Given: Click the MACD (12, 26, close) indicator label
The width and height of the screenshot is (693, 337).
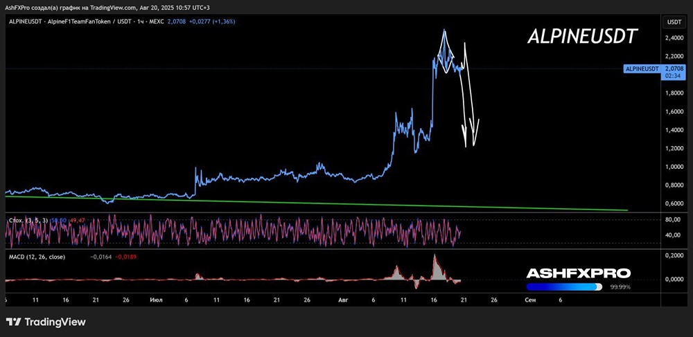Looking at the screenshot, I should point(37,257).
